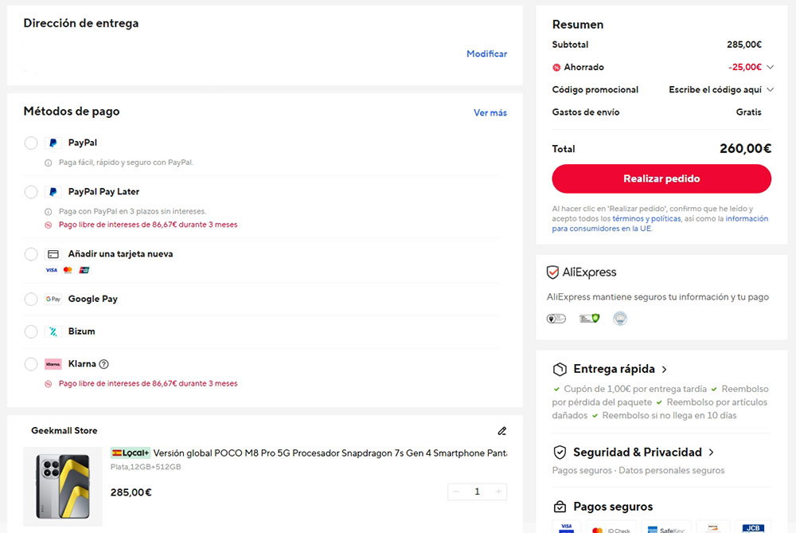Click discount icon by PayPal Pay Later offer
796x533 pixels.
[x=49, y=225]
